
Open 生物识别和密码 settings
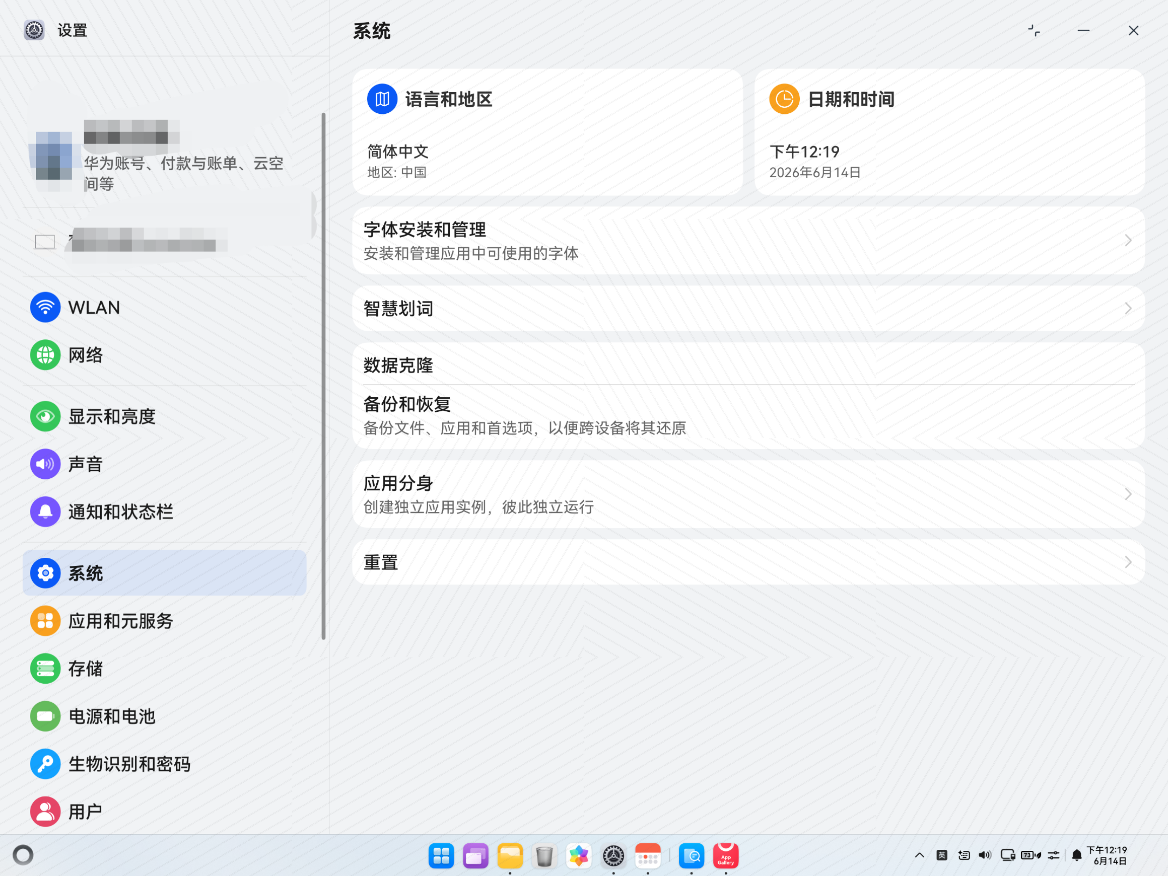(x=164, y=764)
